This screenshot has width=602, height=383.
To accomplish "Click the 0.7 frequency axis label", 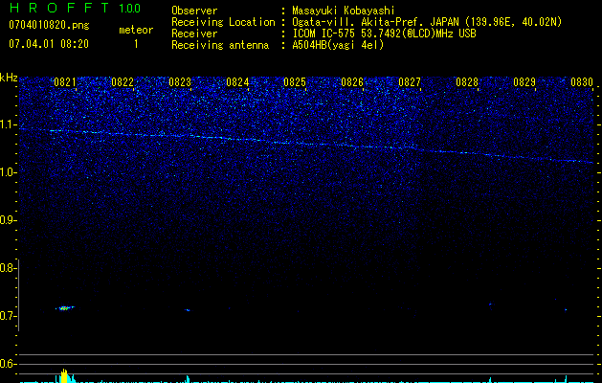I will coord(8,316).
